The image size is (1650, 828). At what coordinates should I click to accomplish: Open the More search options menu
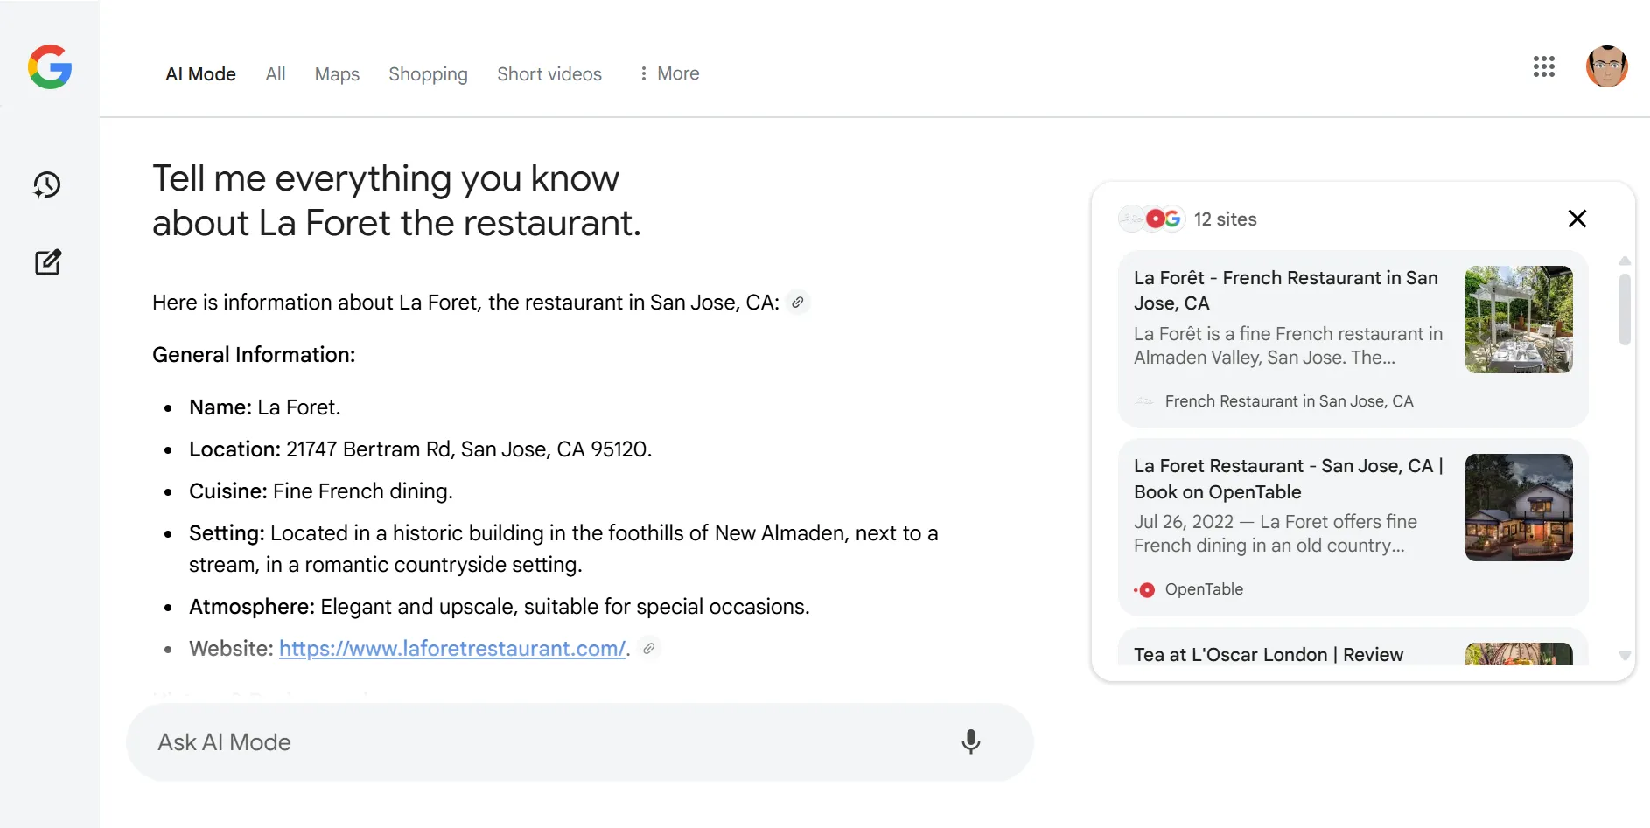coord(668,73)
